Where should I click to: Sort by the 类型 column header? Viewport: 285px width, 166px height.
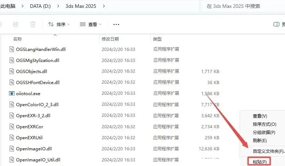point(157,39)
